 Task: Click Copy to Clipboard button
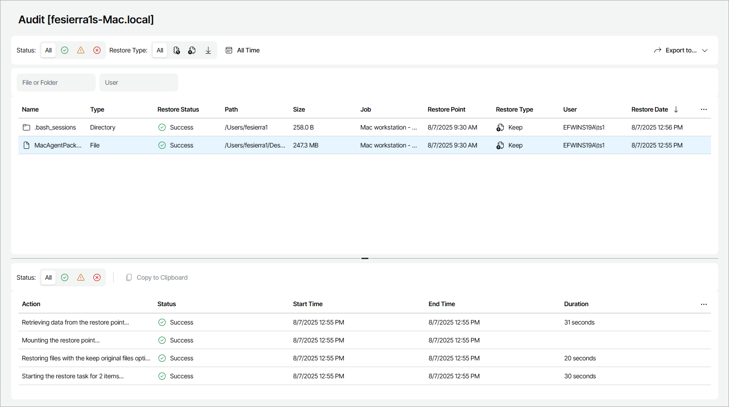tap(157, 277)
